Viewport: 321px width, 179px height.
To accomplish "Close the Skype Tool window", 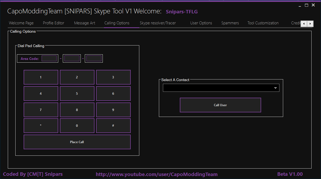I will pyautogui.click(x=313, y=5).
